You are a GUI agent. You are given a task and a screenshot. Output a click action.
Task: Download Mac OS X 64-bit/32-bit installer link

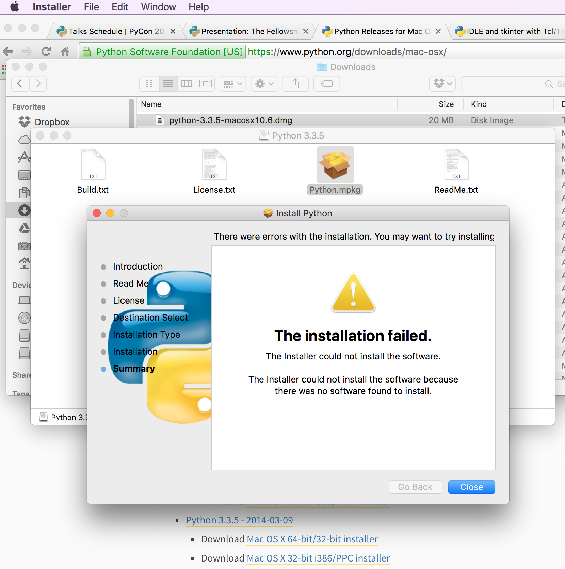point(312,539)
